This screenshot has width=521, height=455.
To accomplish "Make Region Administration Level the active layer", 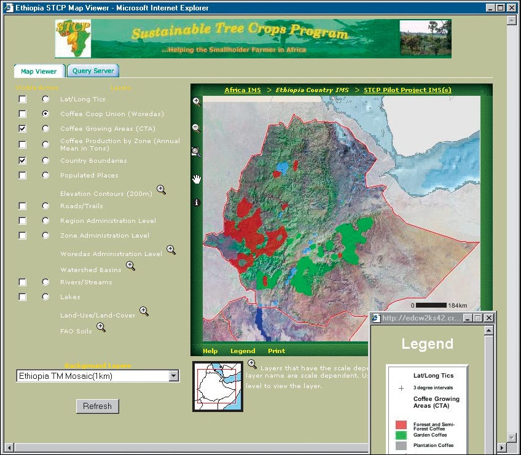I will click(x=45, y=220).
